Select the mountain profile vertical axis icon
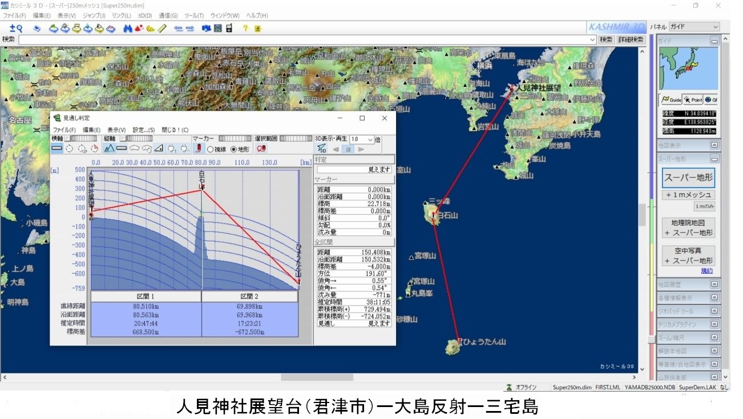 coord(109,149)
